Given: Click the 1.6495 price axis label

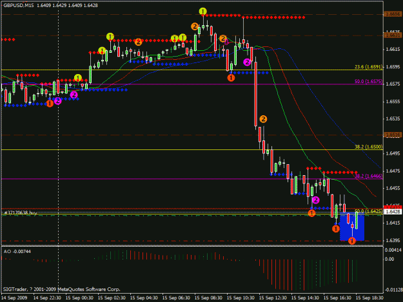Looking at the screenshot, I should (x=393, y=153).
